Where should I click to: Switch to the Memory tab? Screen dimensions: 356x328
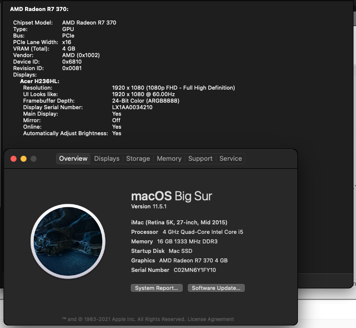point(169,158)
